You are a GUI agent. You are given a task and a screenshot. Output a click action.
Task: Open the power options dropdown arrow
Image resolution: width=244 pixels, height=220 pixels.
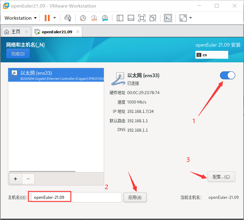pyautogui.click(x=55, y=18)
